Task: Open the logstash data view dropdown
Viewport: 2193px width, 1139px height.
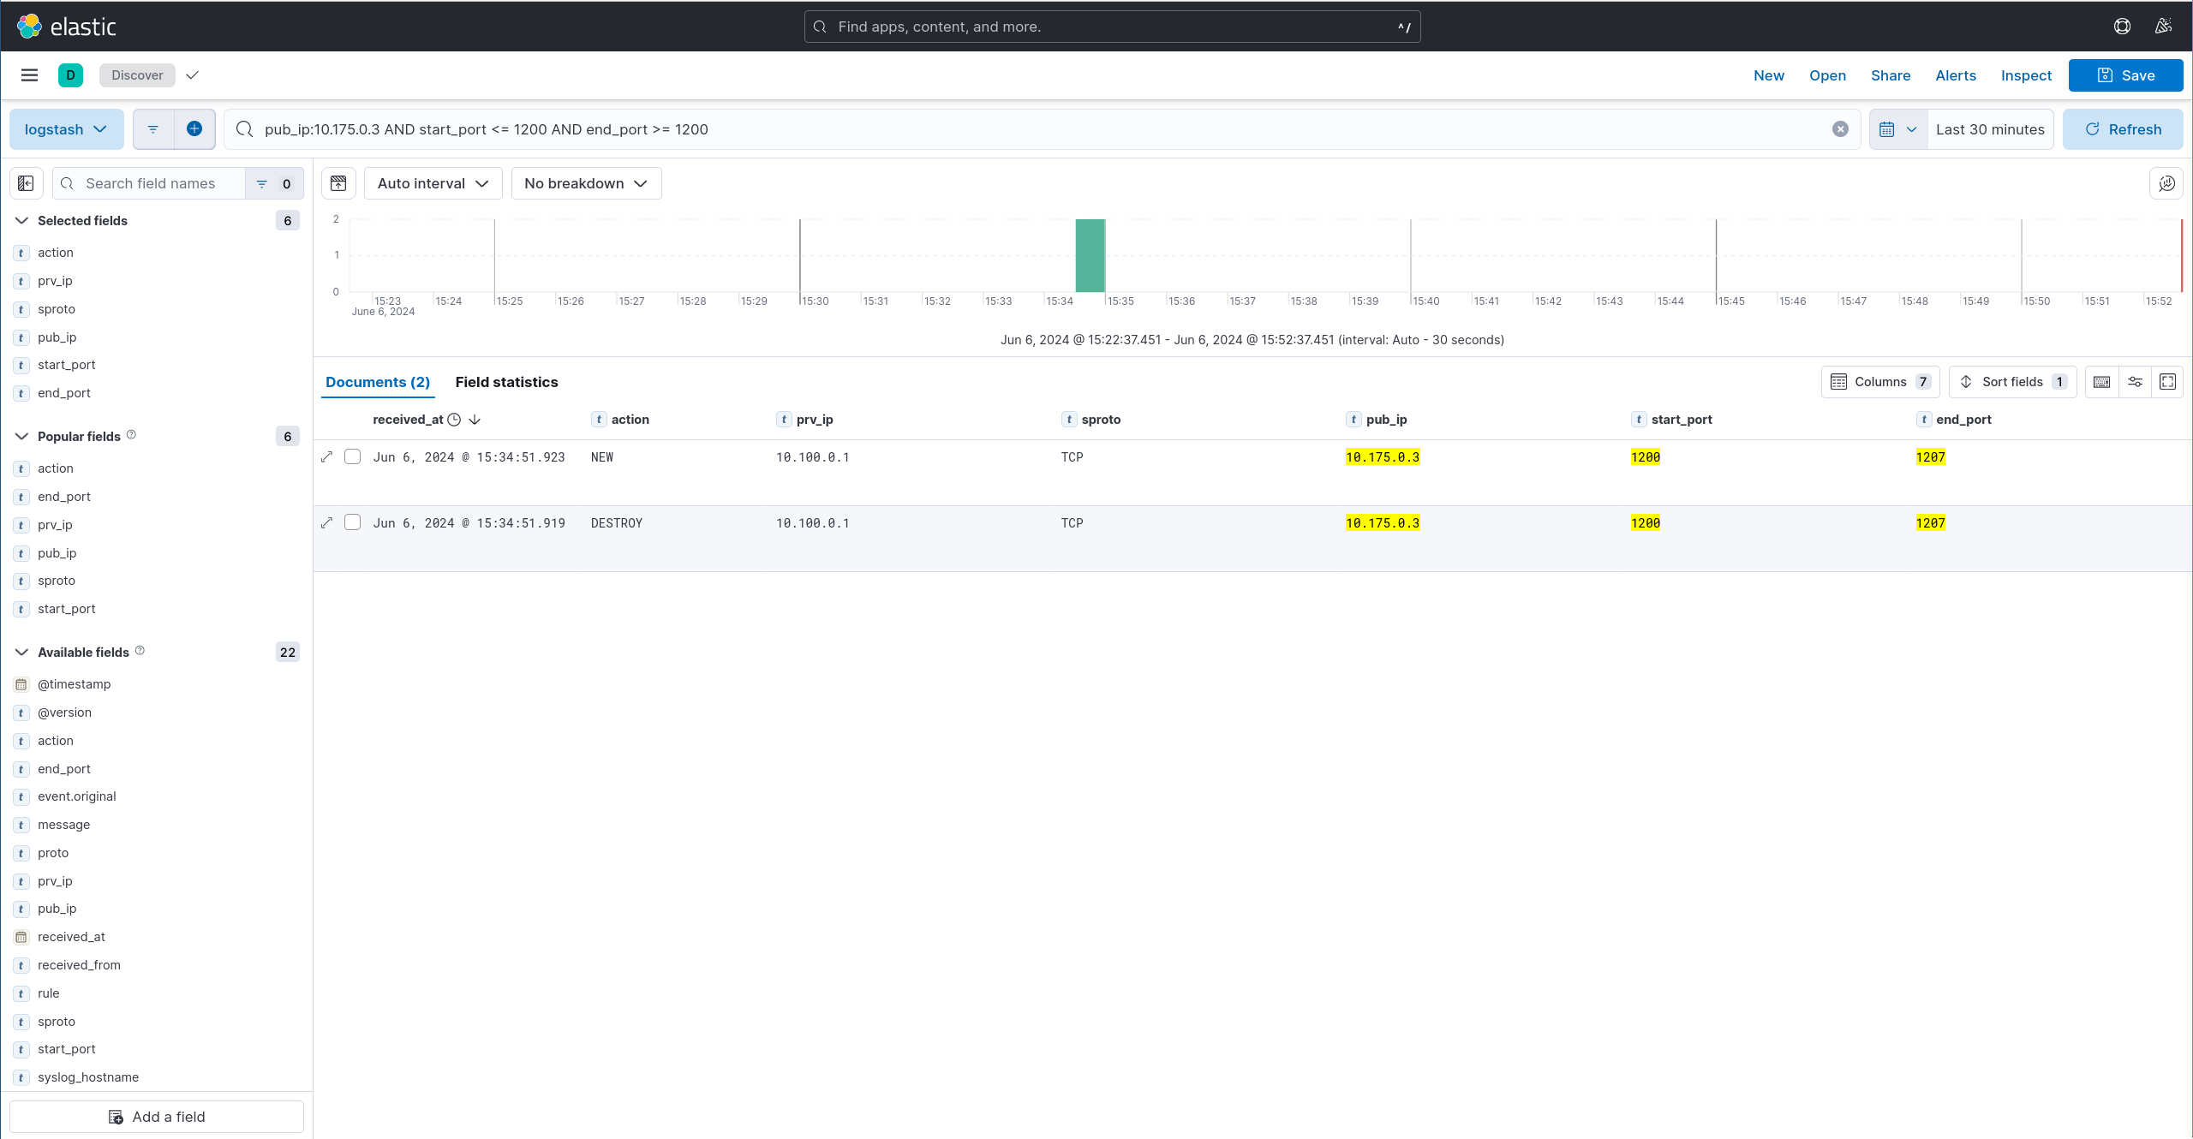Action: point(66,129)
